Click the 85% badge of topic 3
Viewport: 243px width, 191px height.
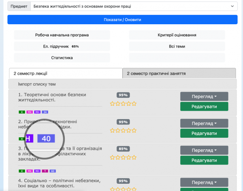point(123,149)
